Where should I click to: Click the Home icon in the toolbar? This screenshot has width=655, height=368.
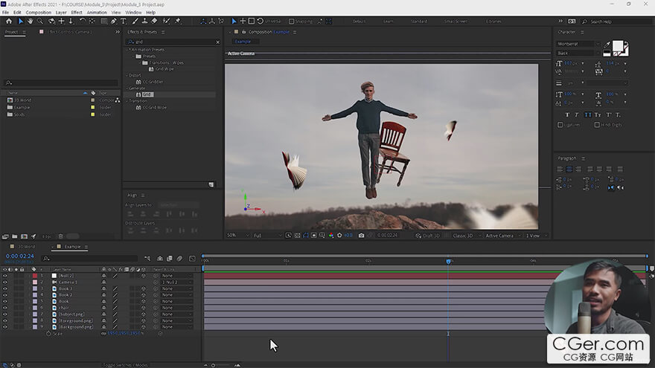[x=9, y=21]
